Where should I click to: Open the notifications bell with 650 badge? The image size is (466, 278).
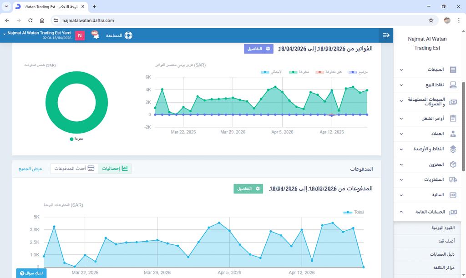point(96,35)
